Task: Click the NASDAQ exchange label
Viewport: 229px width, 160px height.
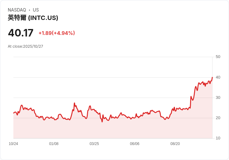Action: click(x=17, y=10)
